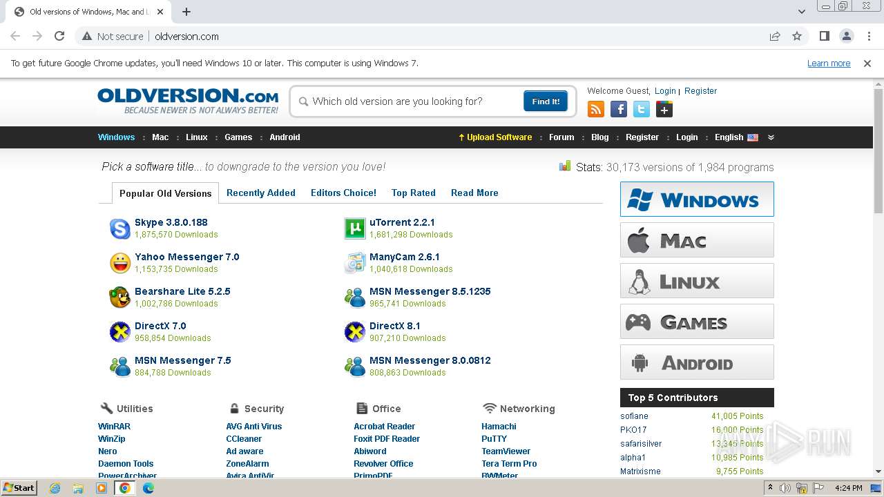
Task: Launch Internet Explorer from the taskbar
Action: [x=55, y=488]
